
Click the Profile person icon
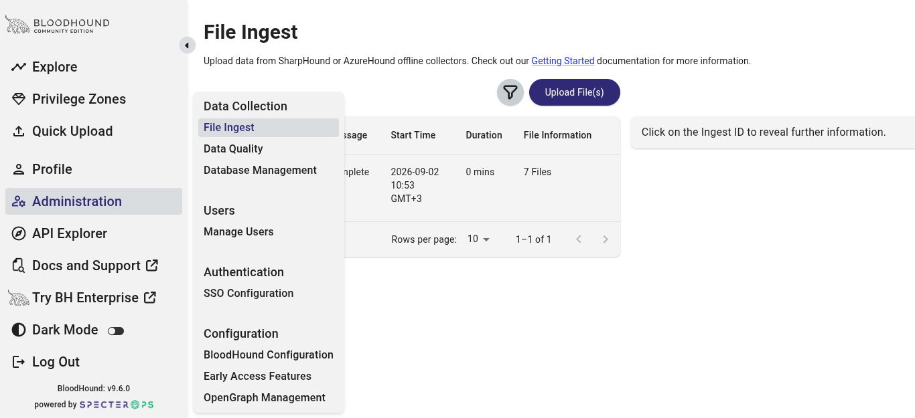(x=19, y=169)
